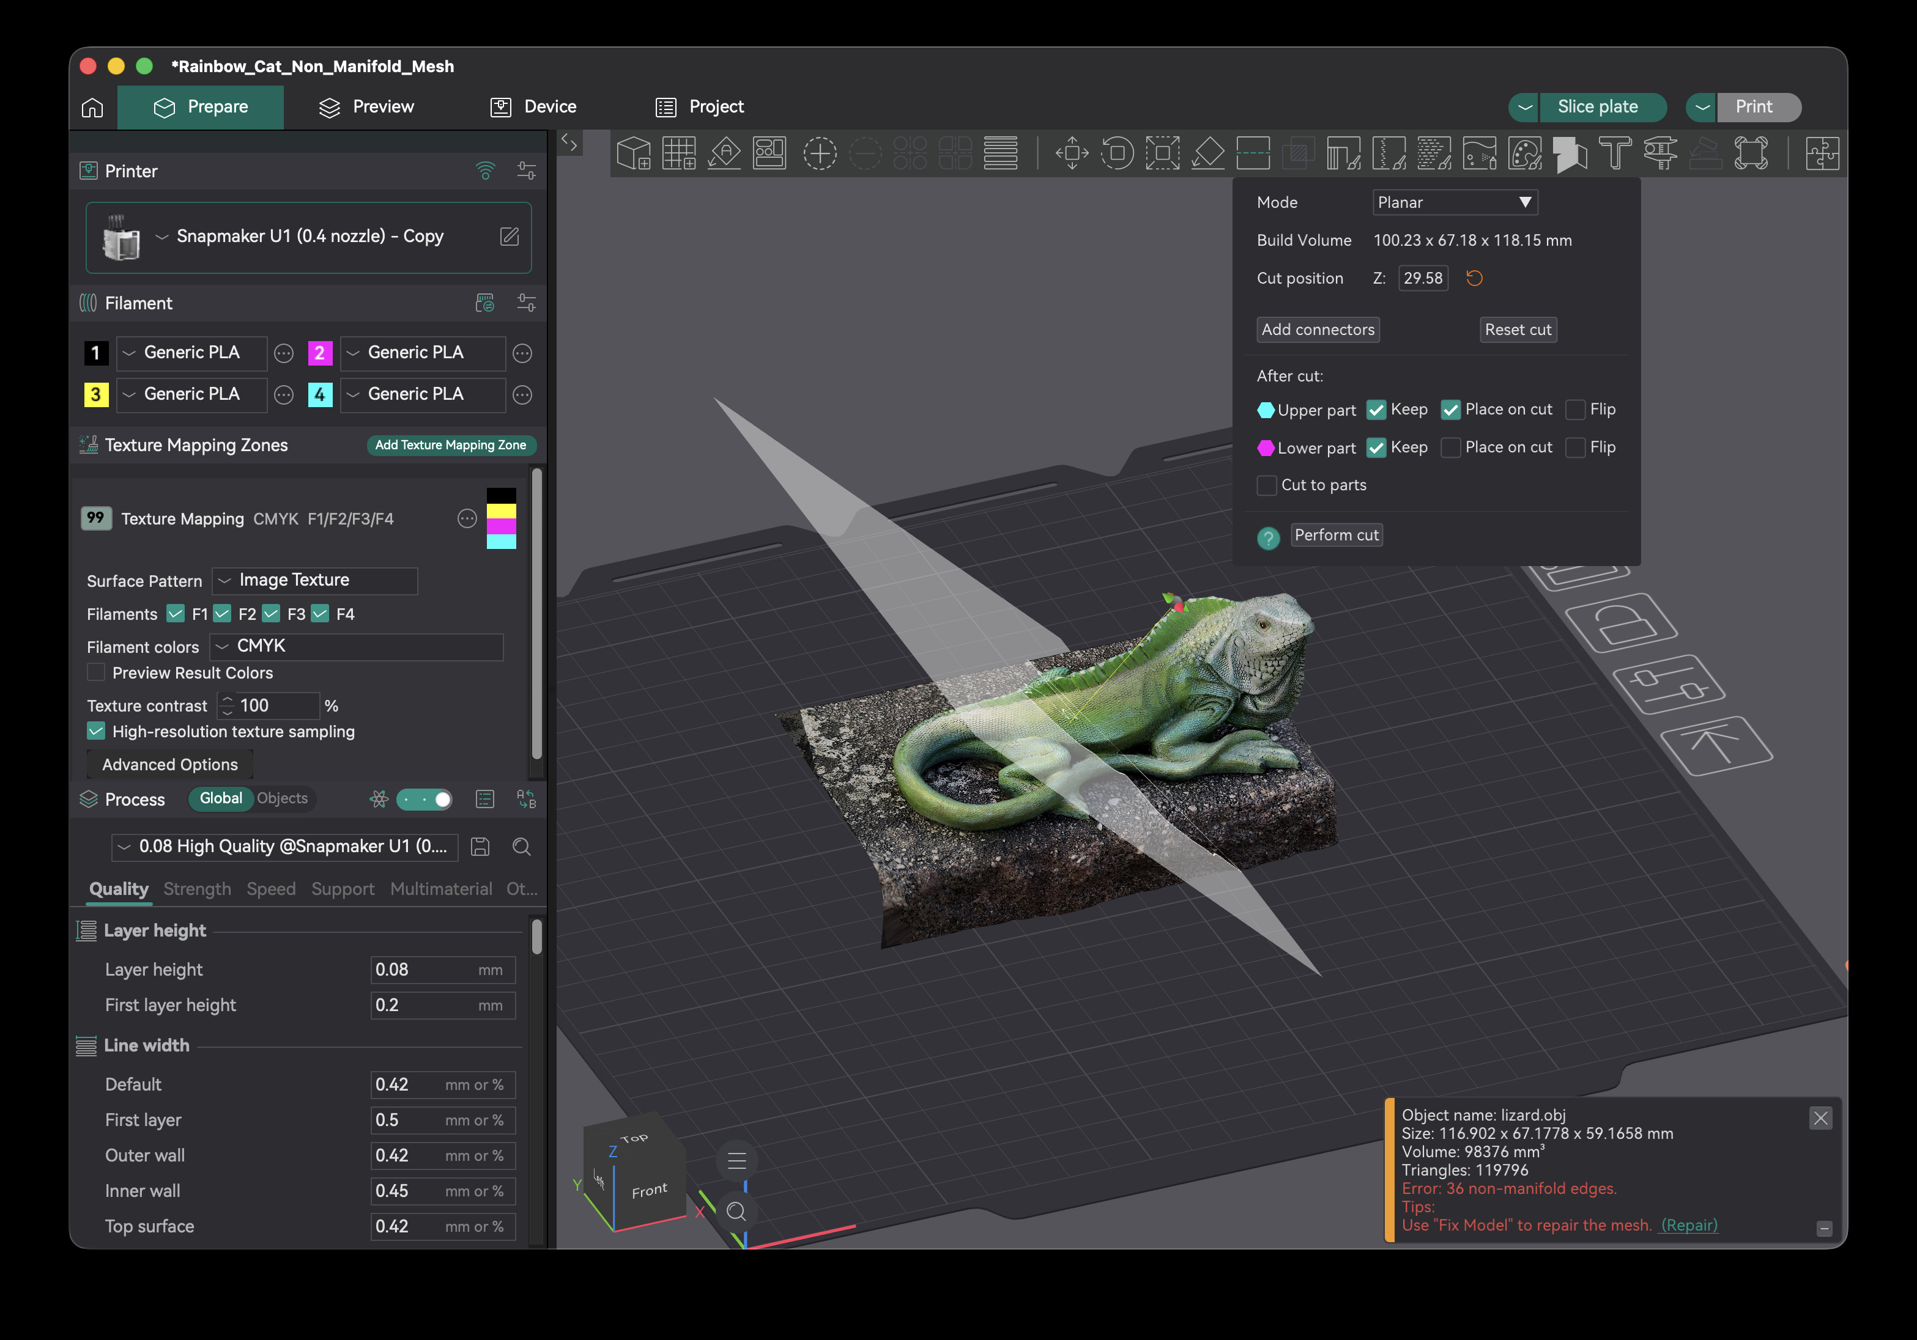Select the Fuzzy skin painting tool
Image resolution: width=1917 pixels, height=1340 pixels.
click(x=1434, y=153)
